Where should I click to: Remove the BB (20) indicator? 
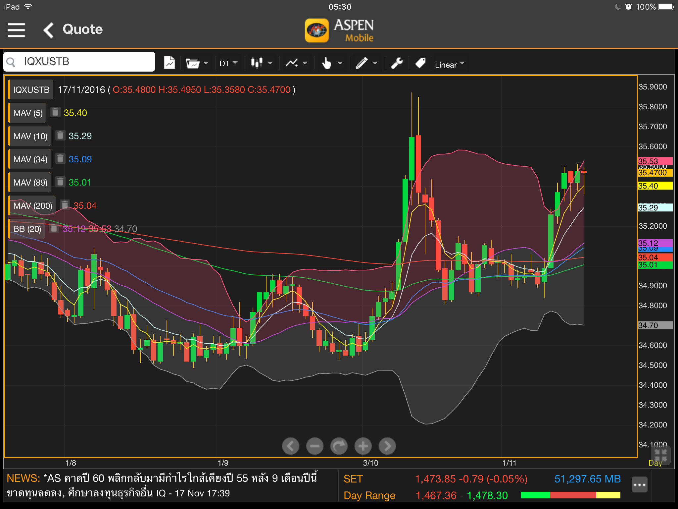click(x=54, y=228)
